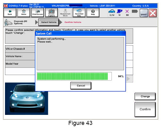Click the Ver.CSP18.11 version text
The height and width of the screenshot is (129, 161).
pyautogui.click(x=36, y=7)
